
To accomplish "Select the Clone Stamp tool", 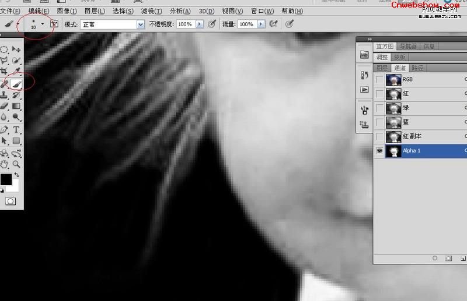I will click(4, 95).
